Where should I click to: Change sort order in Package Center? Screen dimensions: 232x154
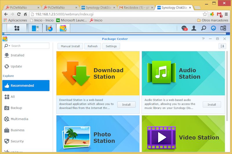pos(222,46)
